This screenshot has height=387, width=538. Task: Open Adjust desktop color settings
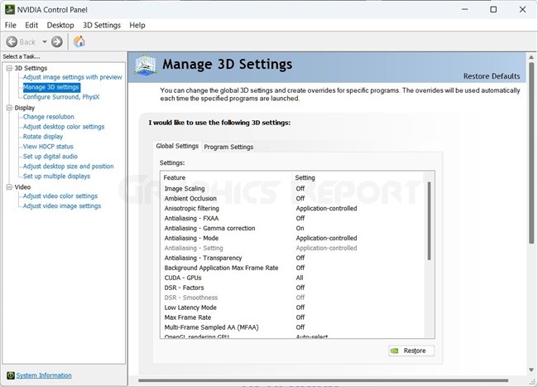tap(64, 127)
